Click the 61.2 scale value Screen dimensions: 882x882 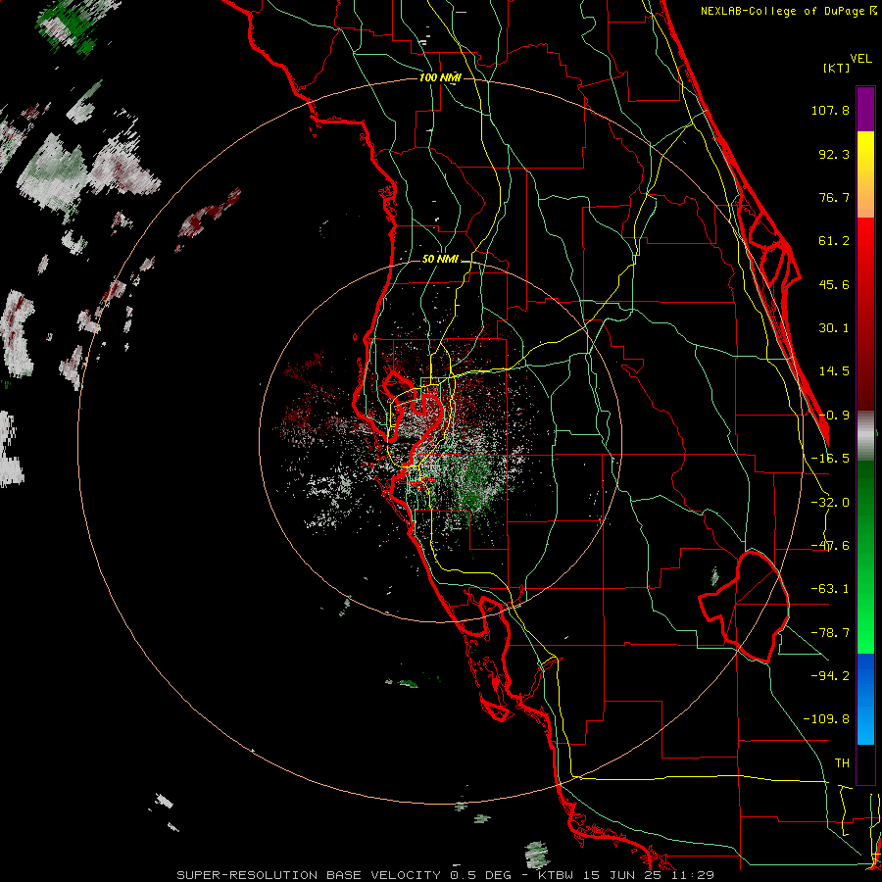[x=834, y=241]
